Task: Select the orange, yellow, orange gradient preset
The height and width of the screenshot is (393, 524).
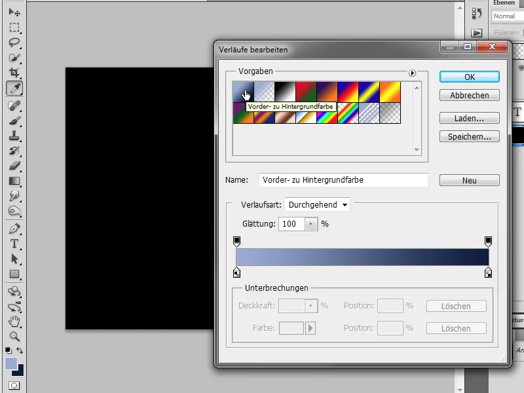Action: [x=390, y=92]
